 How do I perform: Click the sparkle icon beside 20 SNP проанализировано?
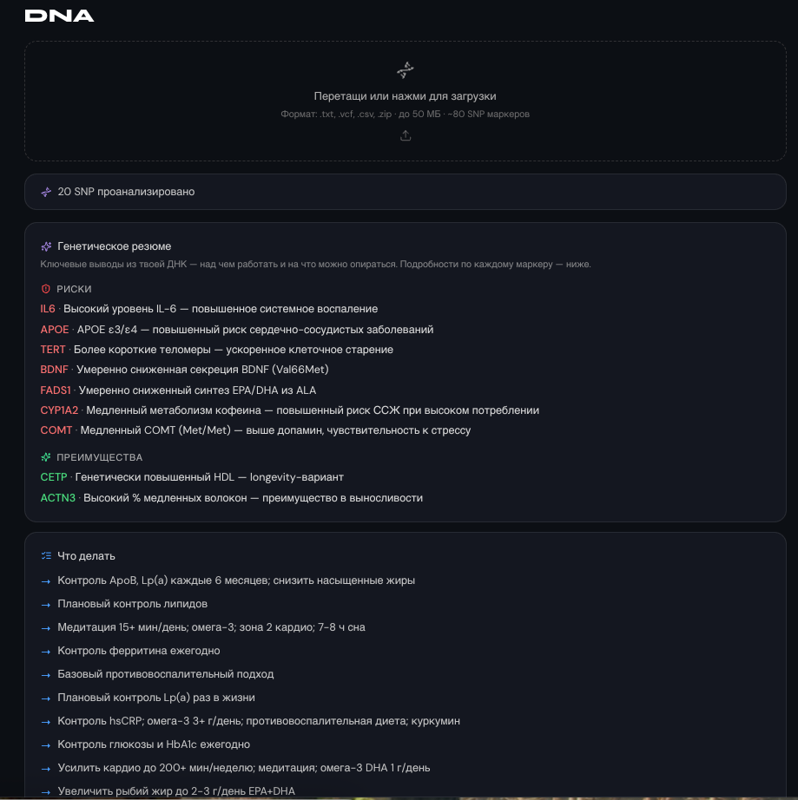46,192
